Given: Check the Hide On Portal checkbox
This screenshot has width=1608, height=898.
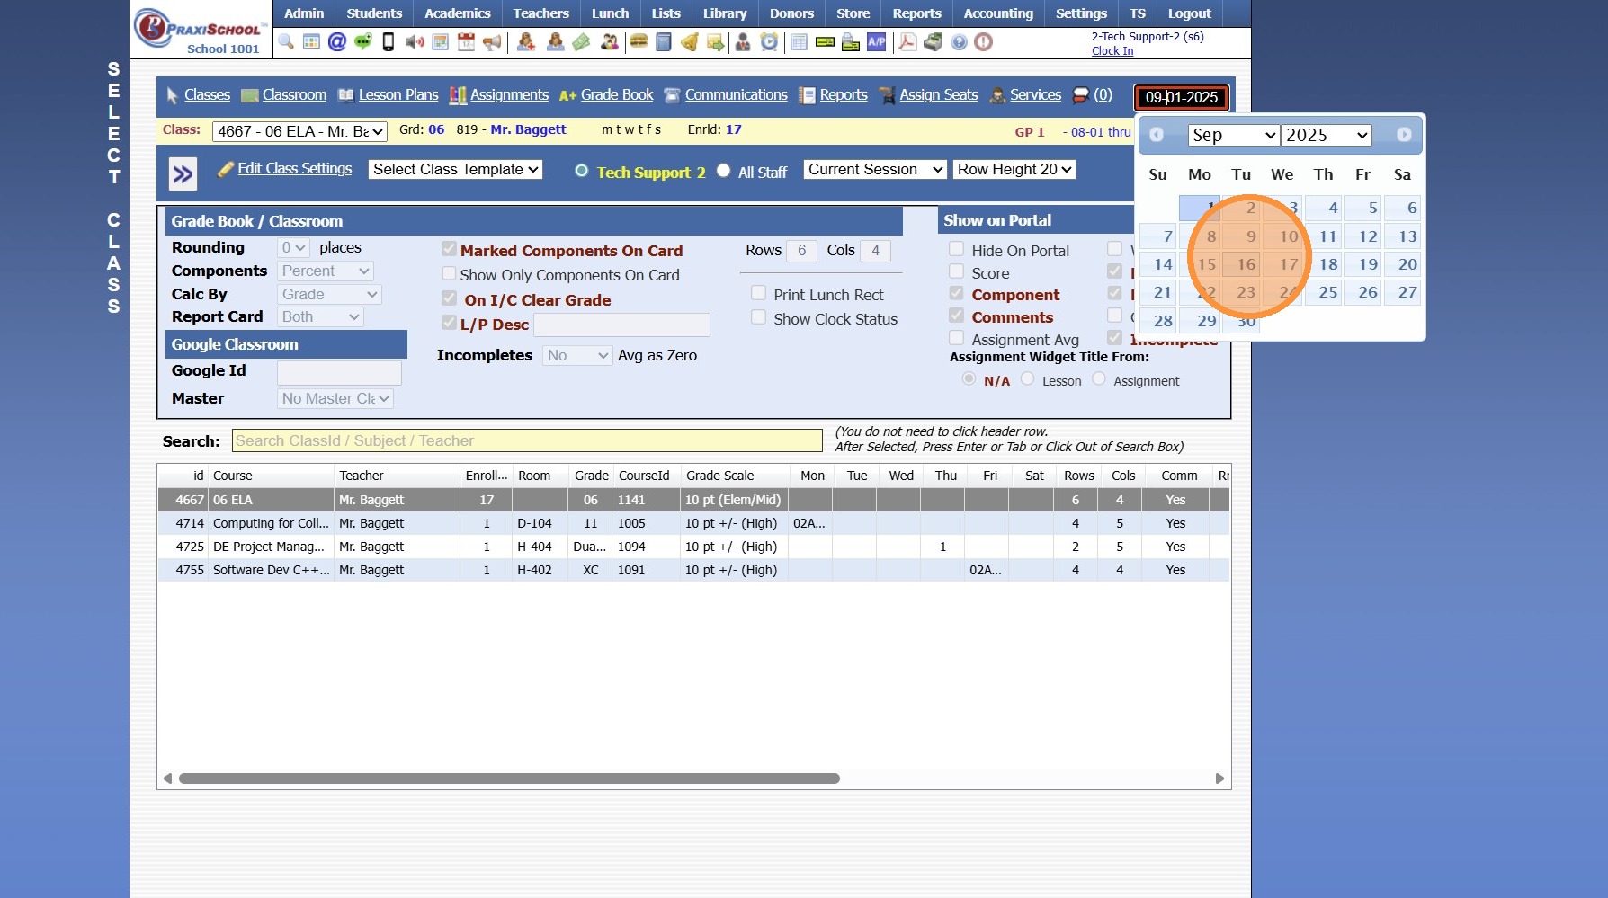Looking at the screenshot, I should 957,249.
